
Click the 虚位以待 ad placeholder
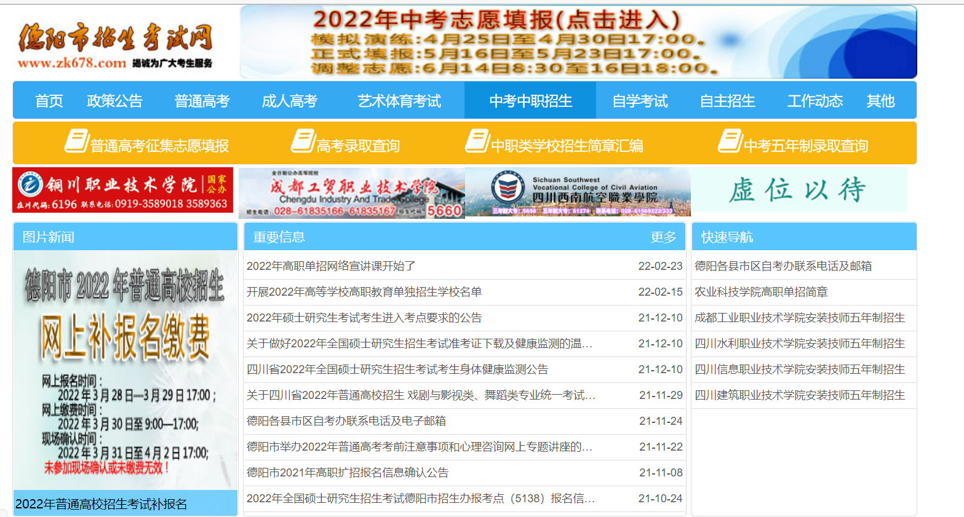point(799,190)
